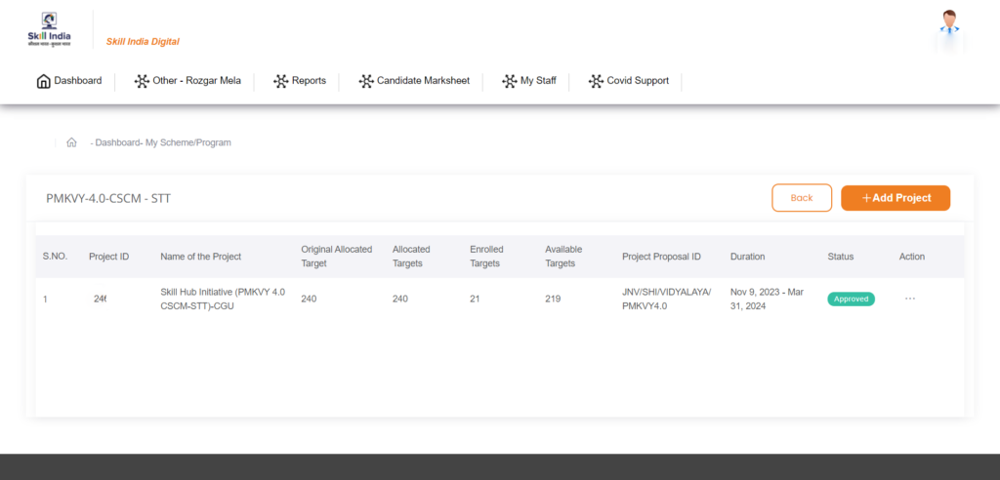Click the serial number 1 cell
The image size is (1000, 480).
45,299
